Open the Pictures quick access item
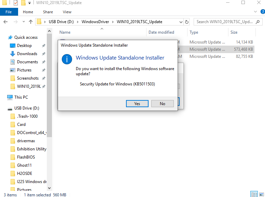Viewport: 265px width, 197px height. (24, 70)
